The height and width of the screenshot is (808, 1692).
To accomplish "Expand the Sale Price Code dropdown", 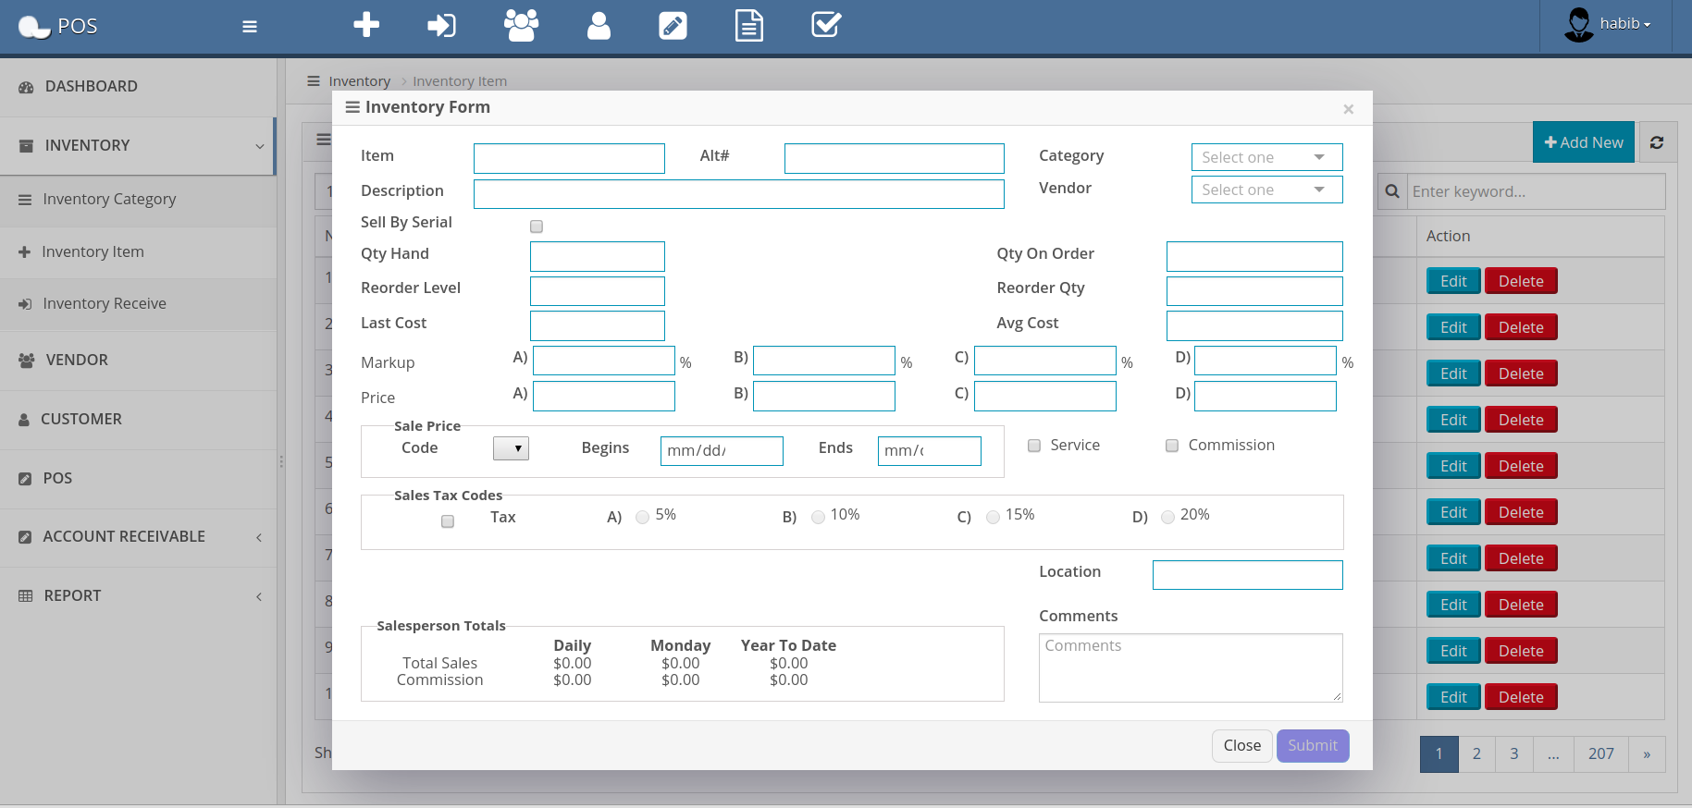I will 511,448.
